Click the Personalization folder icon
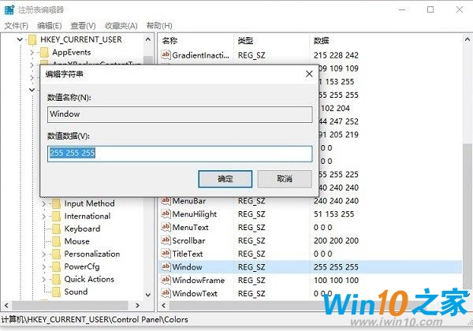 [57, 254]
